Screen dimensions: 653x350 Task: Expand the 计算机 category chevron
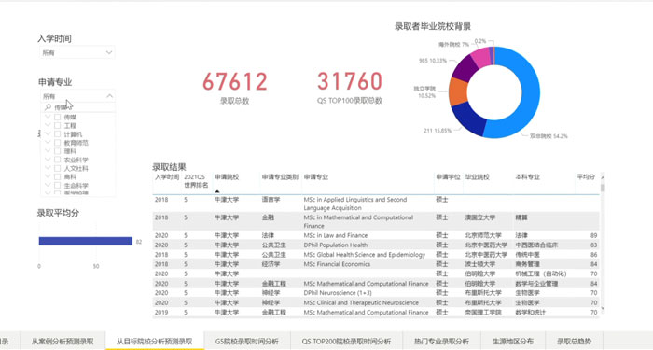pyautogui.click(x=48, y=133)
